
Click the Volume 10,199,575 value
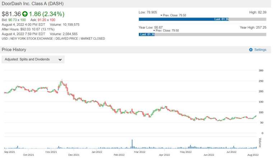71,25
